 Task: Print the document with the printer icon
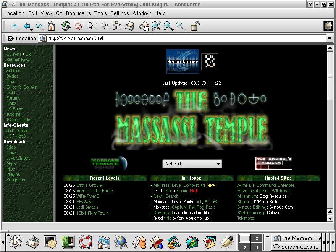pos(129,26)
